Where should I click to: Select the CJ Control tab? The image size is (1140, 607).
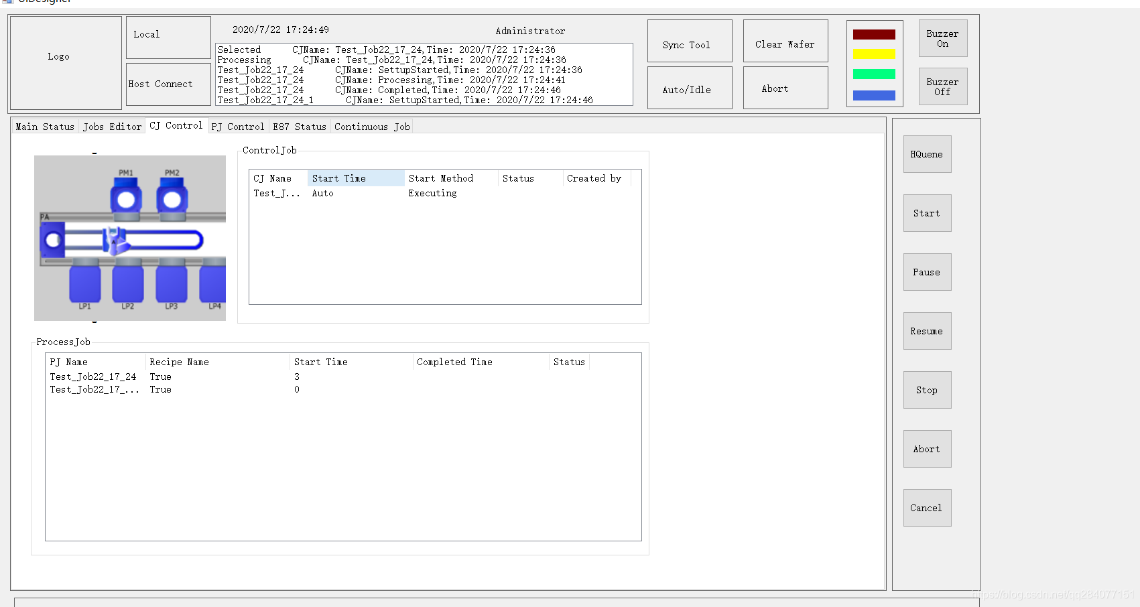176,125
